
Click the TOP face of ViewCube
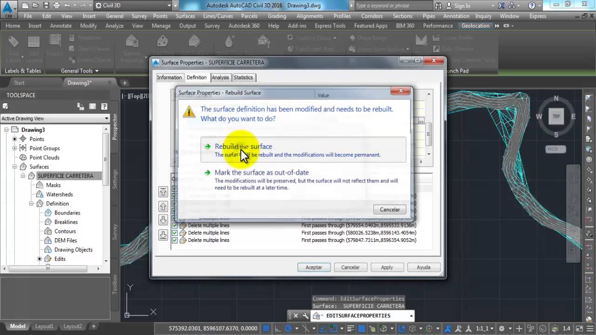(556, 116)
